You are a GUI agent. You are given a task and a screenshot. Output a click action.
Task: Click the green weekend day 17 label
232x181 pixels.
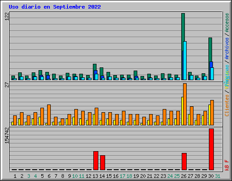[x=122, y=176]
